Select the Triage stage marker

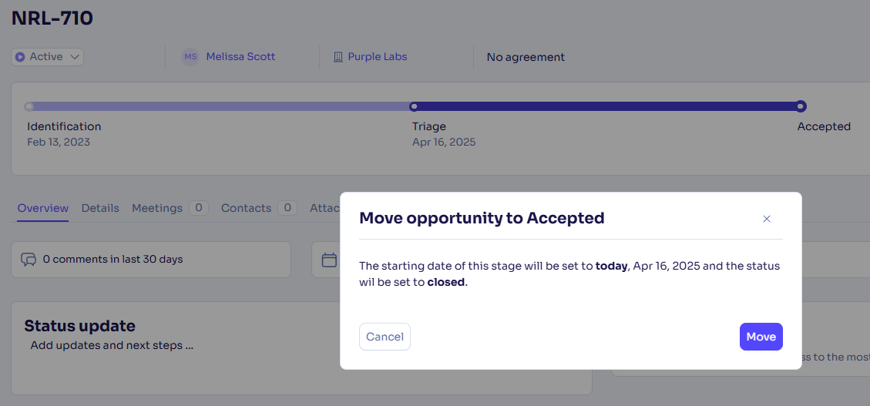413,106
